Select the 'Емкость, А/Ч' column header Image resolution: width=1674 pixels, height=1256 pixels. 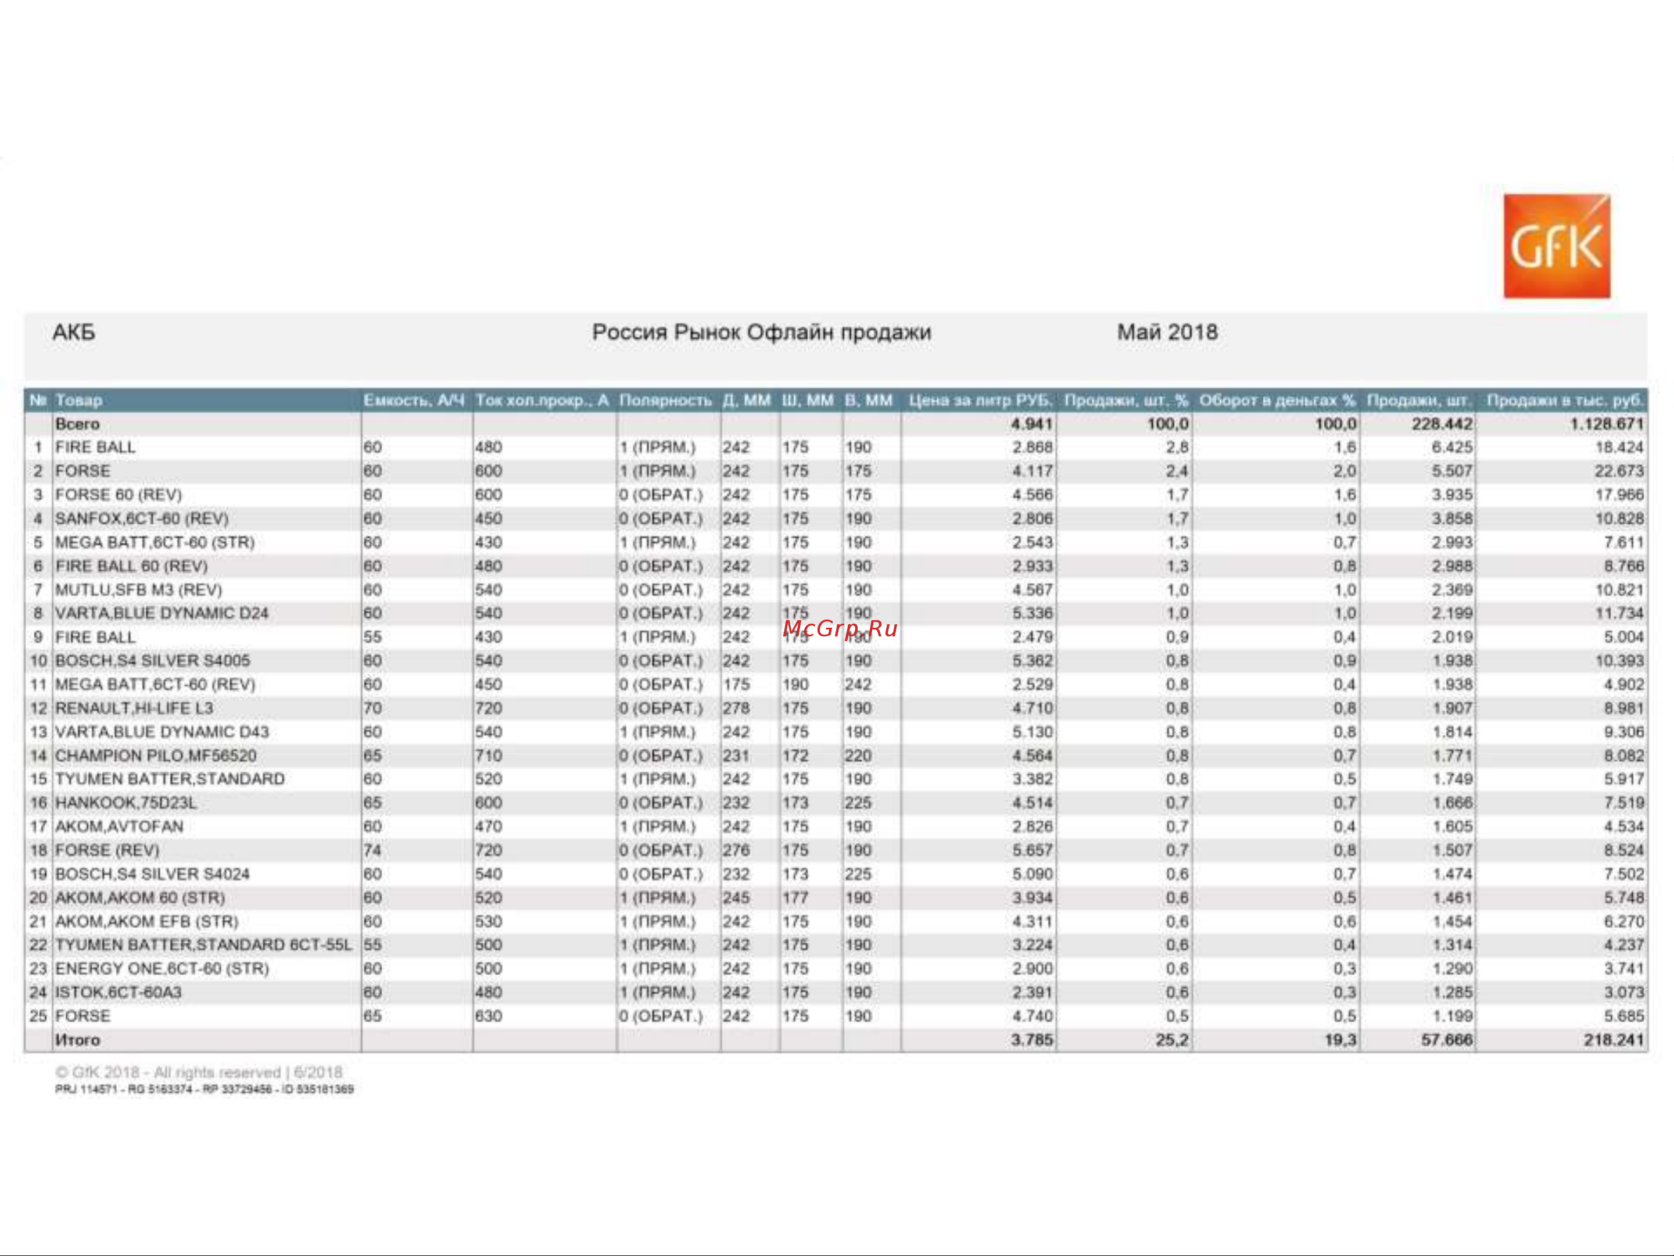414,400
